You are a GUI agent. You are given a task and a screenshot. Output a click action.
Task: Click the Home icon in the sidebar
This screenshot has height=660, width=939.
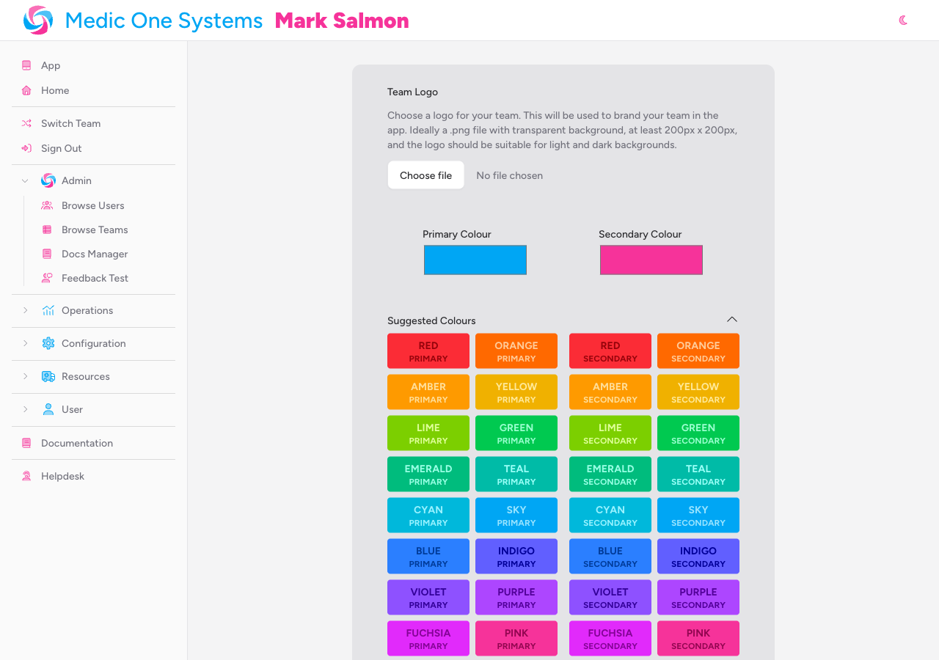pos(26,90)
